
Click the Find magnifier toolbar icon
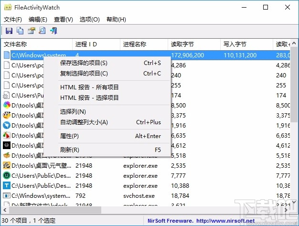42,31
